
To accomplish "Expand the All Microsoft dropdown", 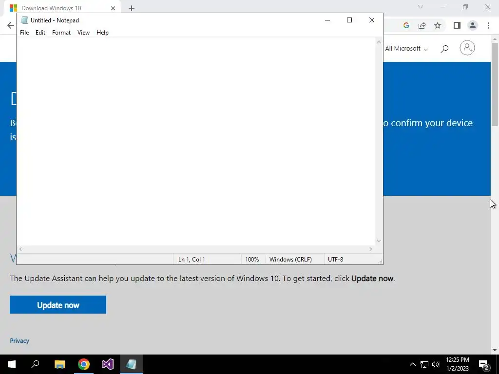I will click(406, 49).
